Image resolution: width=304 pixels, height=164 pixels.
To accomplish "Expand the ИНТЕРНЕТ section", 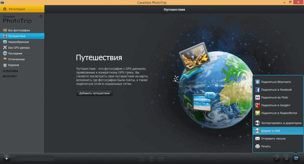I will 10,77.
